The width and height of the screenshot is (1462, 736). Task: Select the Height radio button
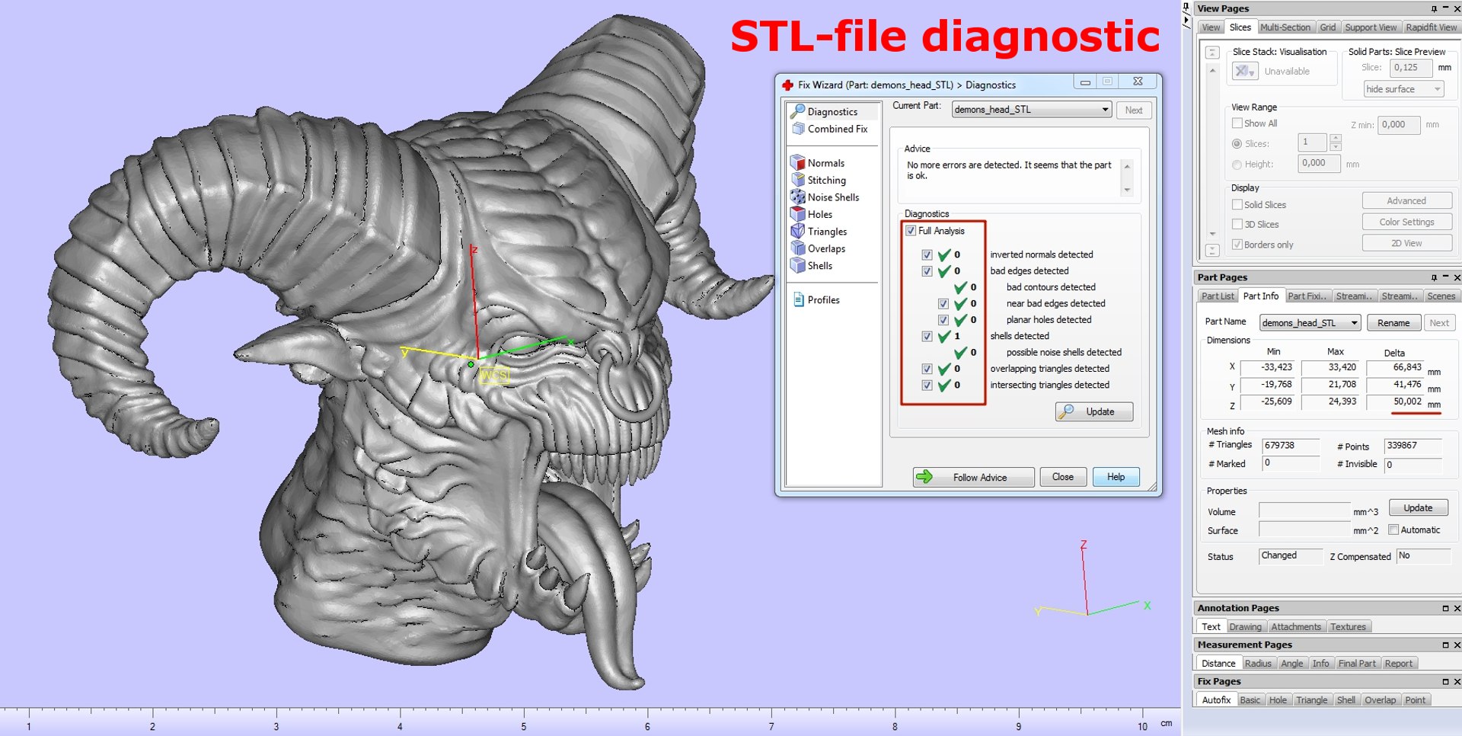1237,164
